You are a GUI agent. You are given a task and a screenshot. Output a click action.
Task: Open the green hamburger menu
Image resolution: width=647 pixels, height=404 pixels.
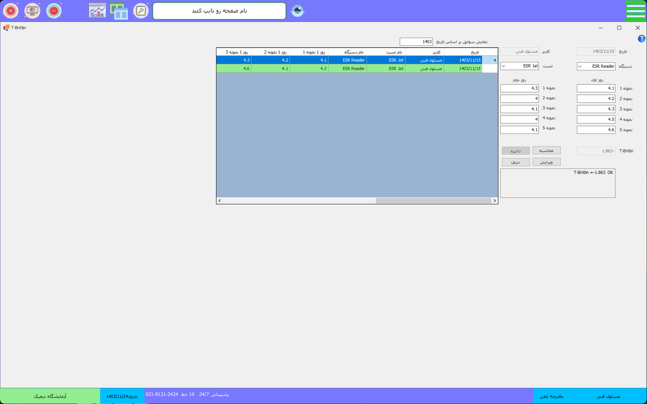point(635,11)
